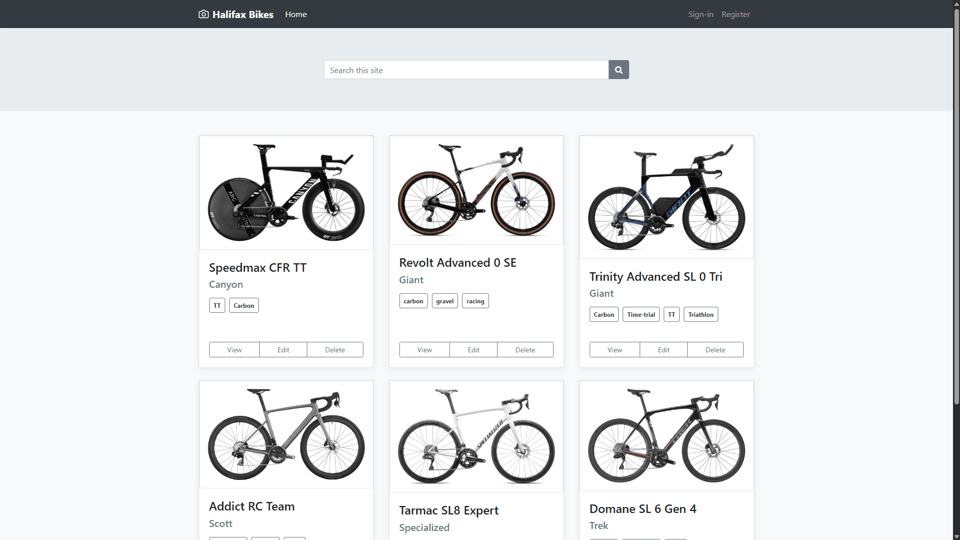
Task: Open the Speedmax CFR TT bike image
Action: click(x=286, y=192)
